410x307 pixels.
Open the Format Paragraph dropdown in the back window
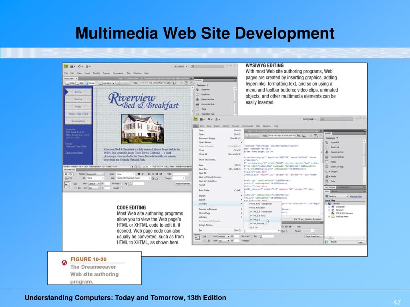pyautogui.click(x=95, y=174)
